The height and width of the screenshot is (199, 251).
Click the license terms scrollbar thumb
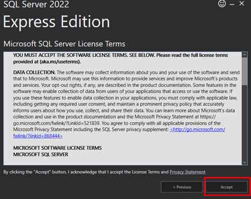click(x=244, y=71)
